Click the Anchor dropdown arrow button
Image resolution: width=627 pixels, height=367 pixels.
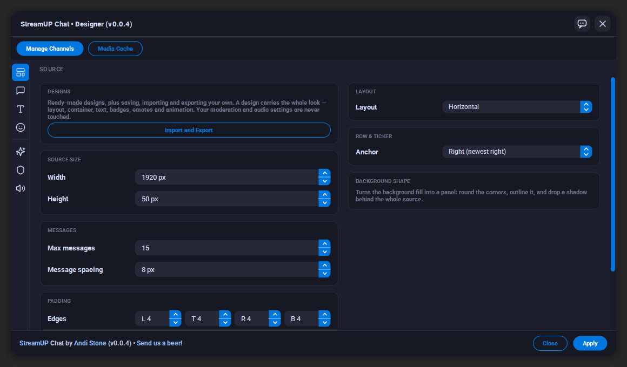point(586,152)
